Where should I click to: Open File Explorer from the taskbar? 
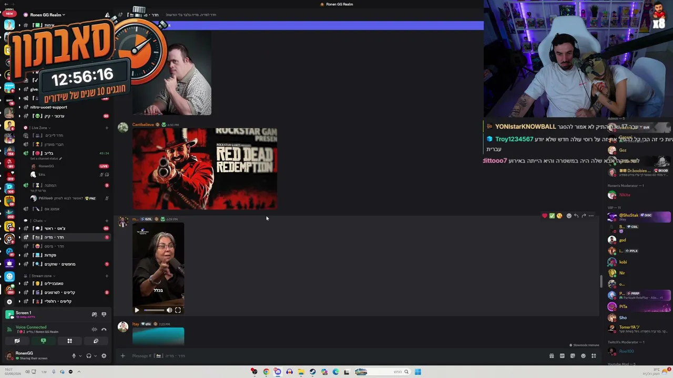tap(301, 372)
